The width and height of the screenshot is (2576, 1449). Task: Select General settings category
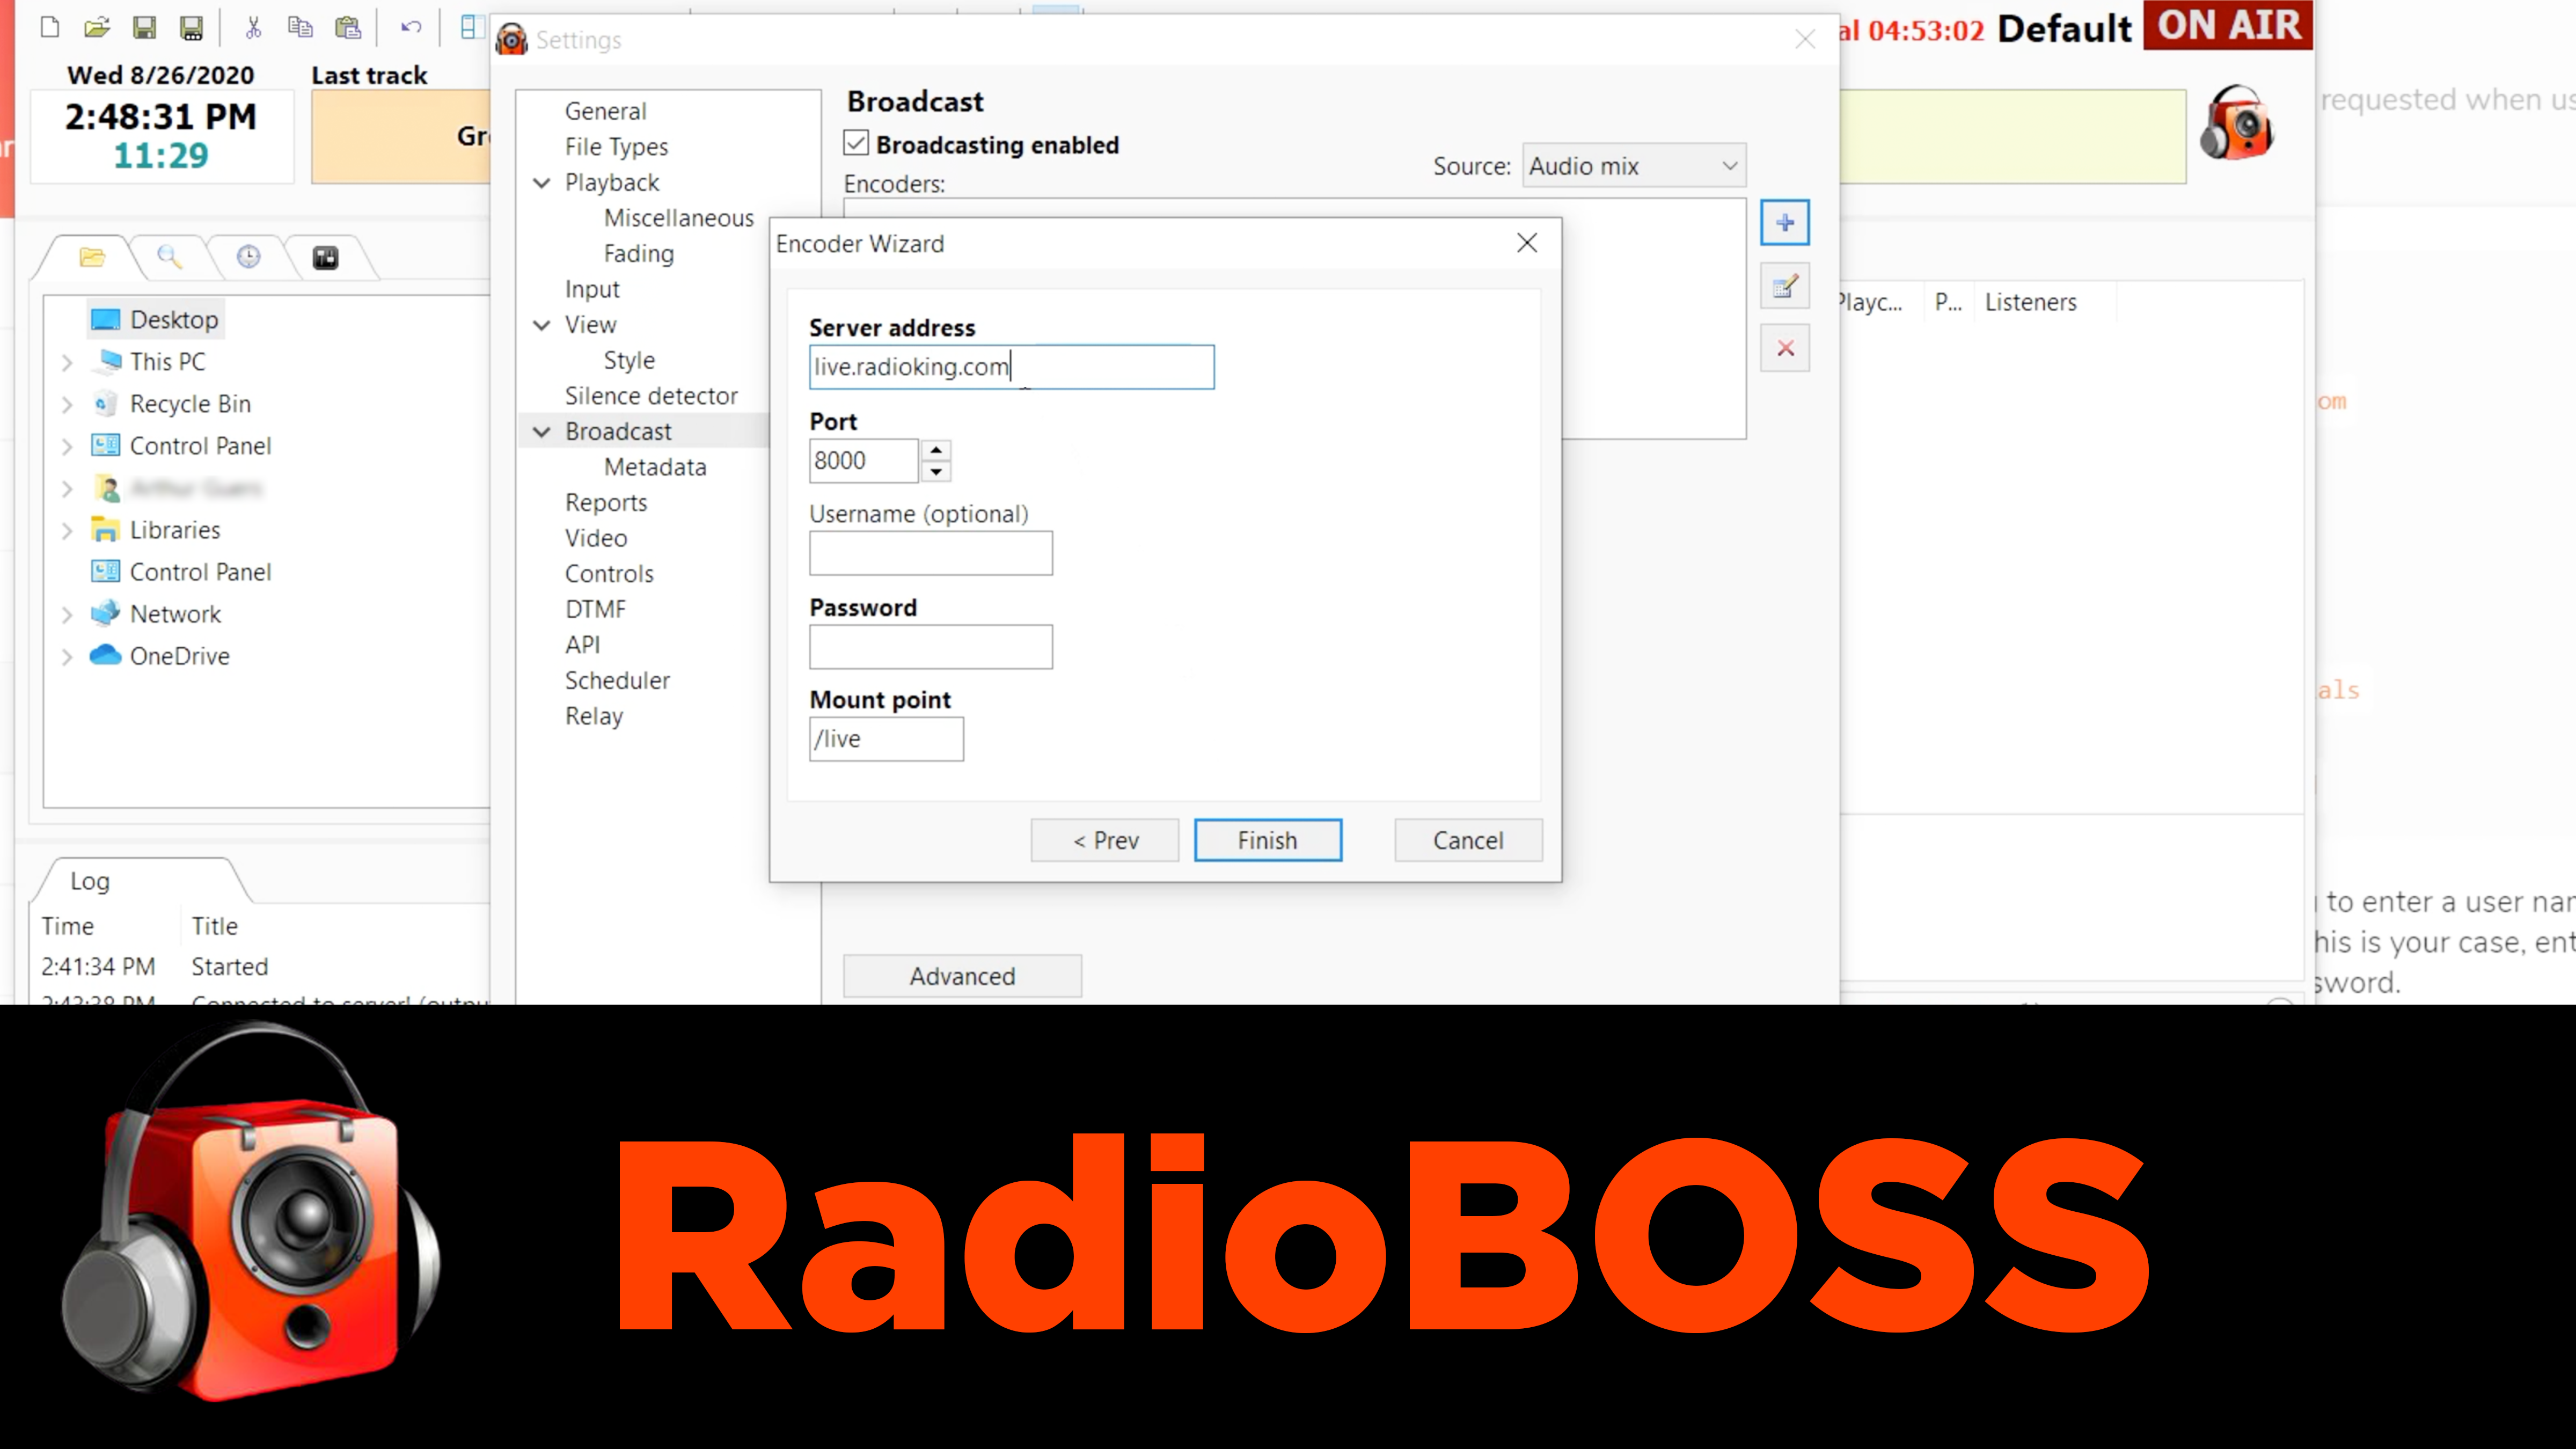tap(605, 111)
